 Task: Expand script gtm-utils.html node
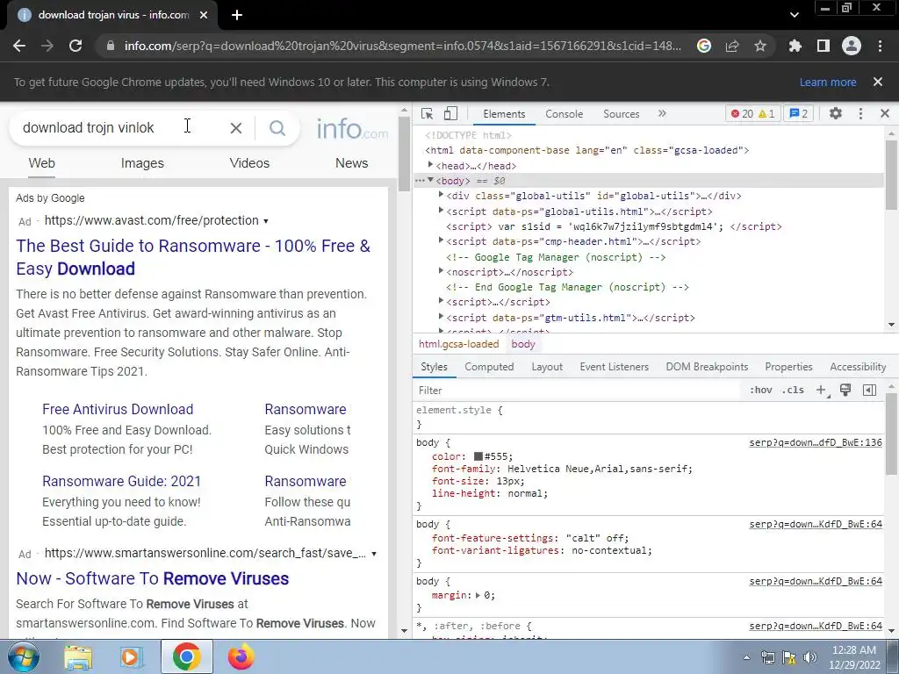(x=441, y=316)
